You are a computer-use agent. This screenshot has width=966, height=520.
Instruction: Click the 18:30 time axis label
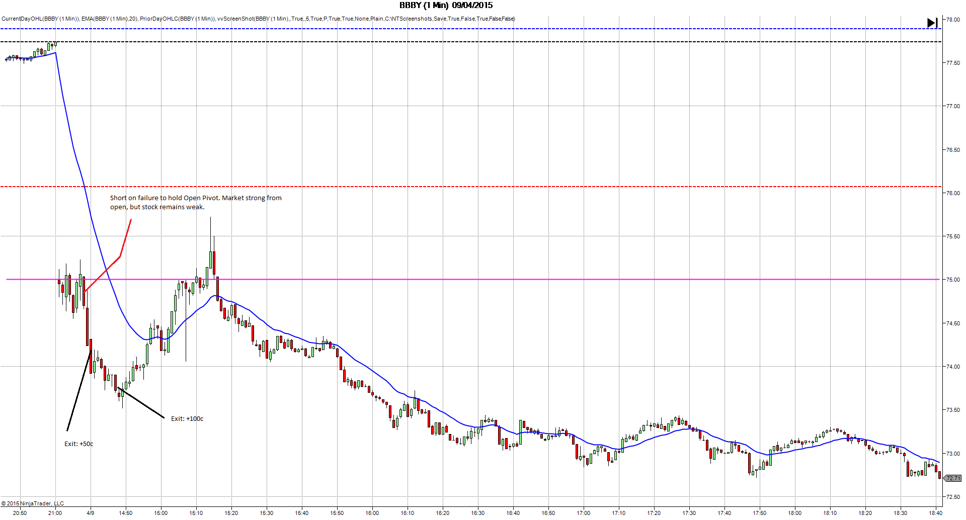[x=901, y=513]
